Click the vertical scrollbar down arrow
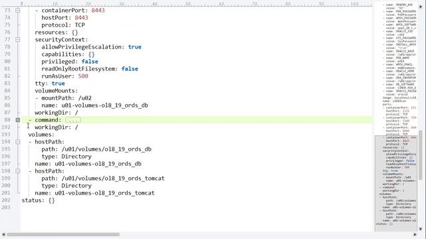The width and height of the screenshot is (426, 239). [x=421, y=229]
